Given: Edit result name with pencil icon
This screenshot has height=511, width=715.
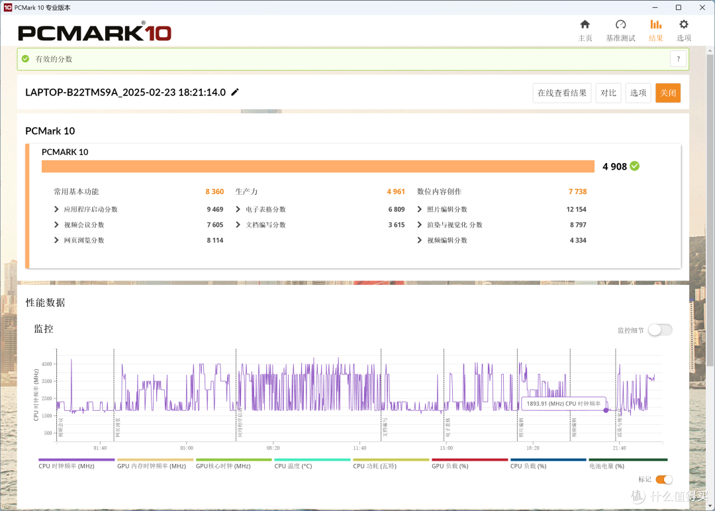Looking at the screenshot, I should point(235,92).
